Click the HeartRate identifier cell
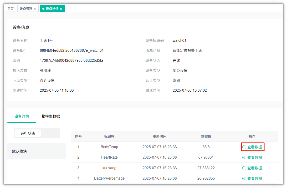Screen dimensions: 287x188 click(x=109, y=157)
